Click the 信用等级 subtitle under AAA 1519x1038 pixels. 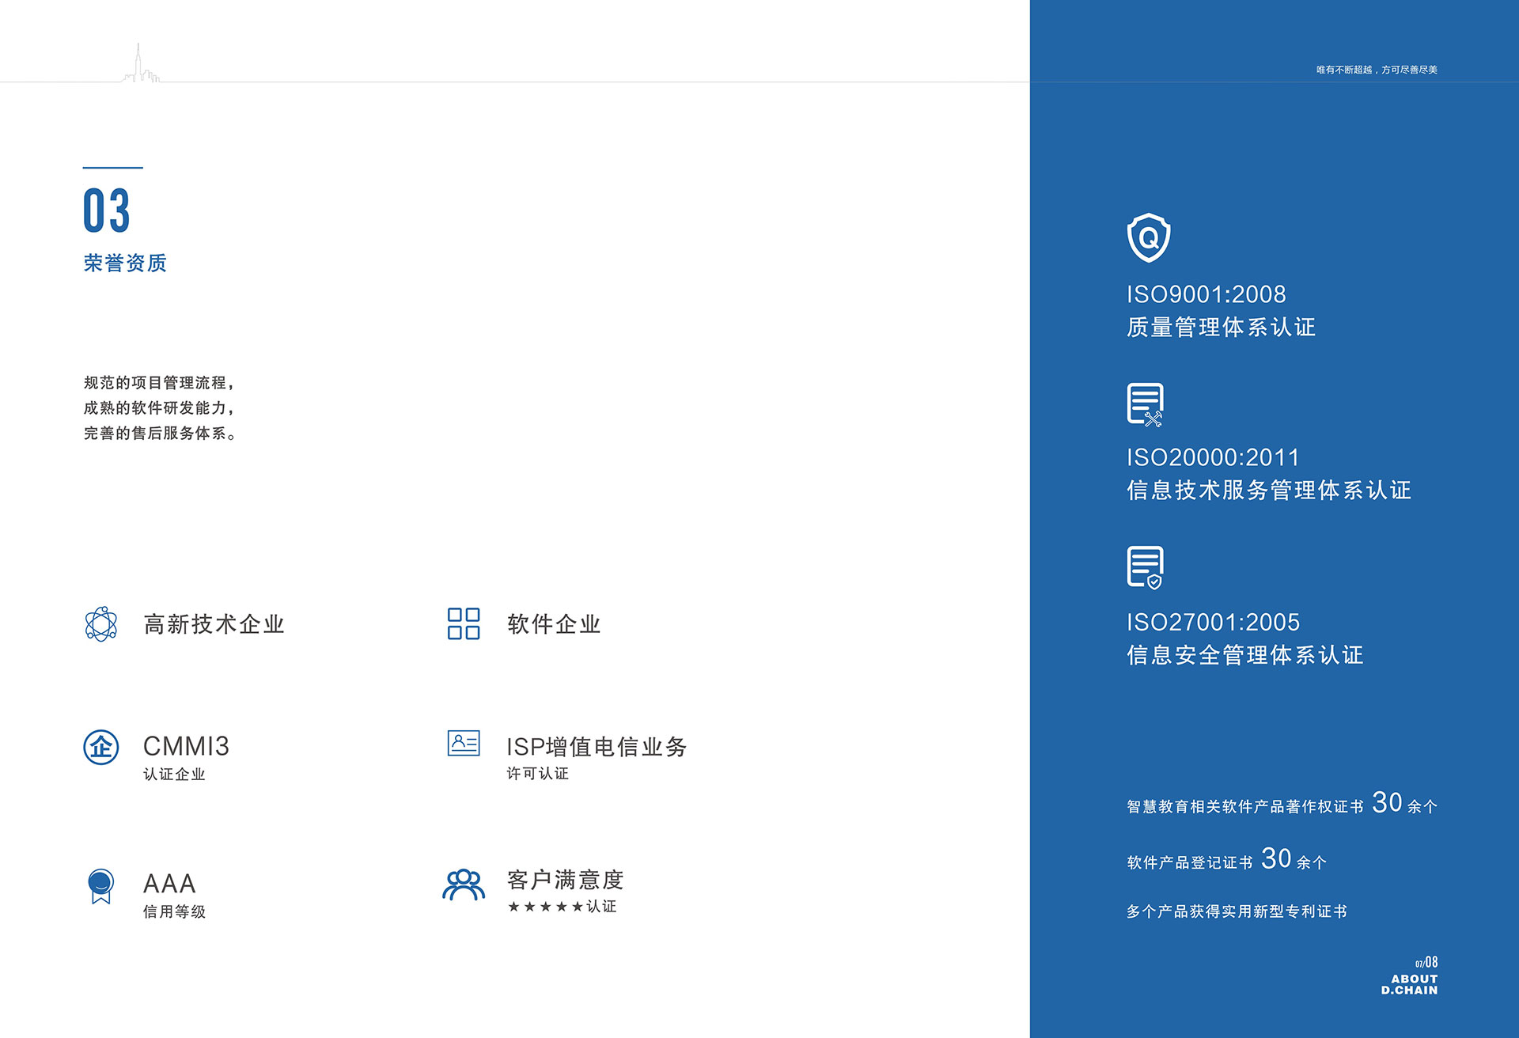(174, 911)
